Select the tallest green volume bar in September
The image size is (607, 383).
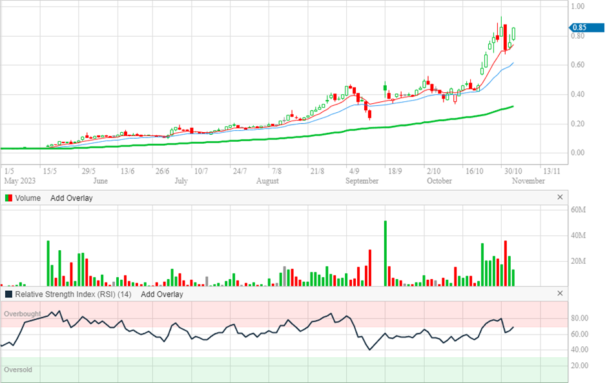386,253
